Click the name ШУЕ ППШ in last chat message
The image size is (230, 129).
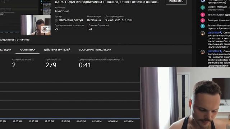pos(213,51)
